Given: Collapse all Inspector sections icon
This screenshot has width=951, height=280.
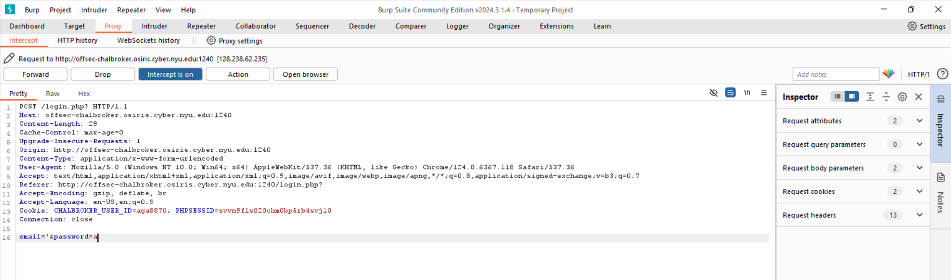Looking at the screenshot, I should click(x=886, y=97).
